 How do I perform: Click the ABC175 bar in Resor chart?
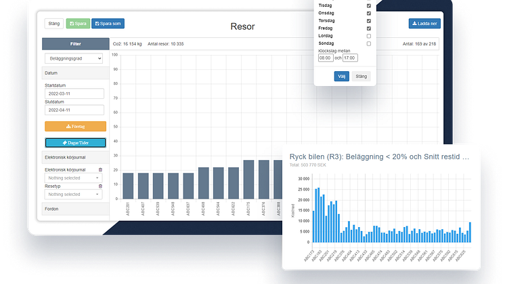[248, 180]
